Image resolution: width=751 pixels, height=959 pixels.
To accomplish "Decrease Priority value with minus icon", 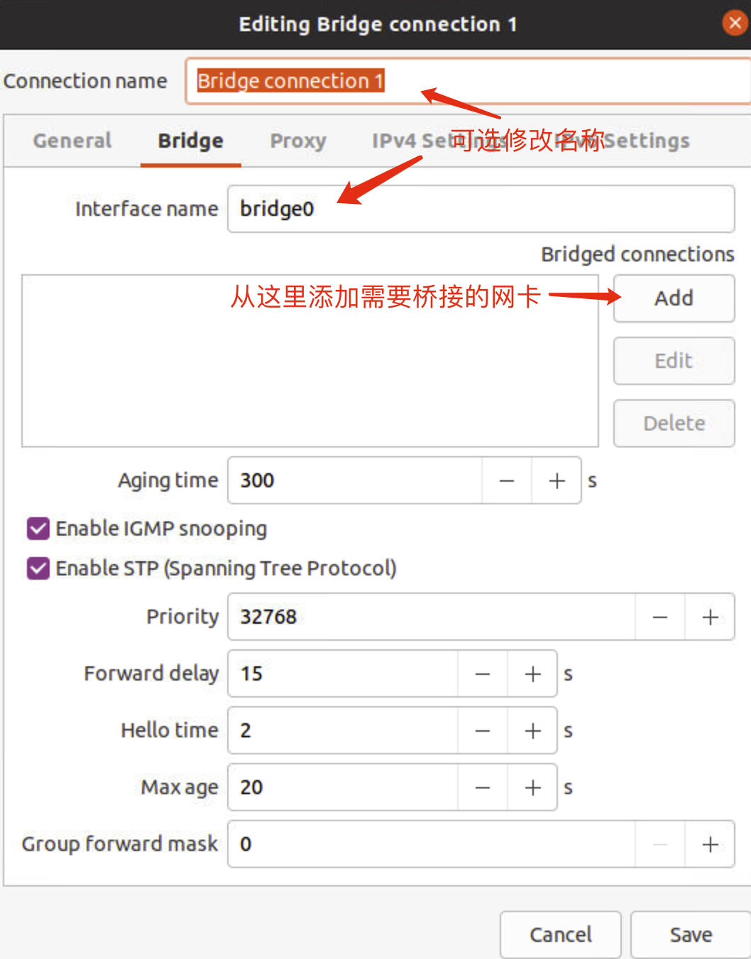I will coord(659,617).
